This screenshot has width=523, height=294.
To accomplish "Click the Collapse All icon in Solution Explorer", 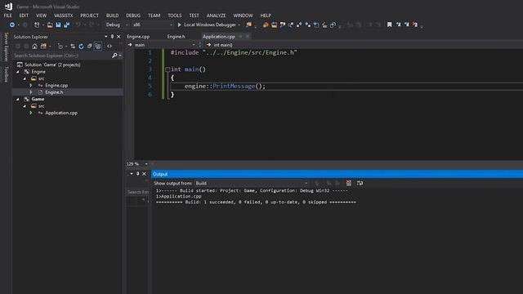I will point(89,47).
